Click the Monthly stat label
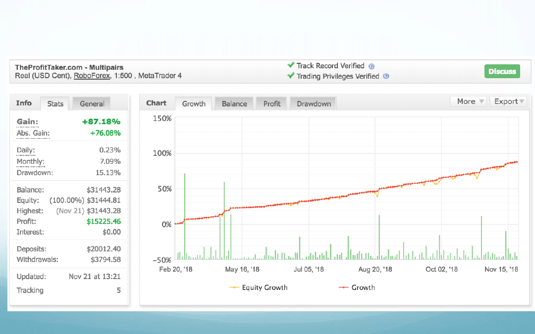Image resolution: width=535 pixels, height=334 pixels. [30, 161]
